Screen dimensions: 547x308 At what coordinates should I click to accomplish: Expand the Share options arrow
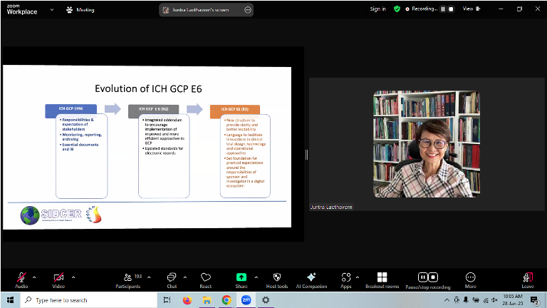(256, 277)
